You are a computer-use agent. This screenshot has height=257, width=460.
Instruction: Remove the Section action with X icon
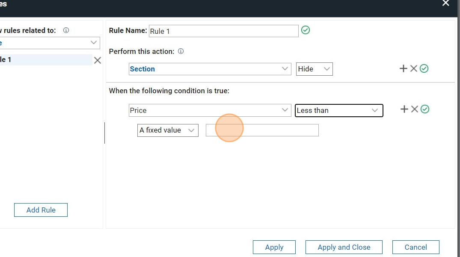click(414, 68)
